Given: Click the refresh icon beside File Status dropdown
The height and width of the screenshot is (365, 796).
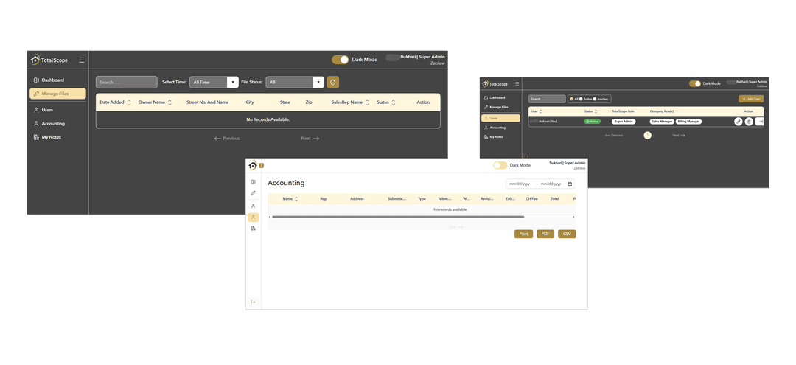Looking at the screenshot, I should pos(332,82).
